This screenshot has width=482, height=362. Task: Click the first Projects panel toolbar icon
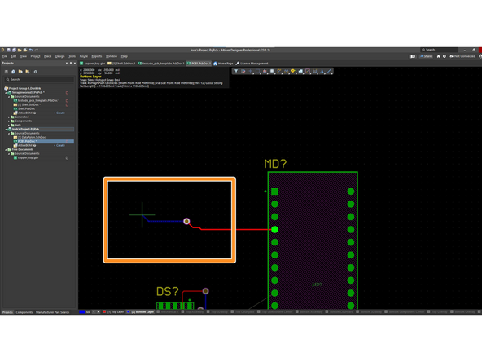pos(7,72)
